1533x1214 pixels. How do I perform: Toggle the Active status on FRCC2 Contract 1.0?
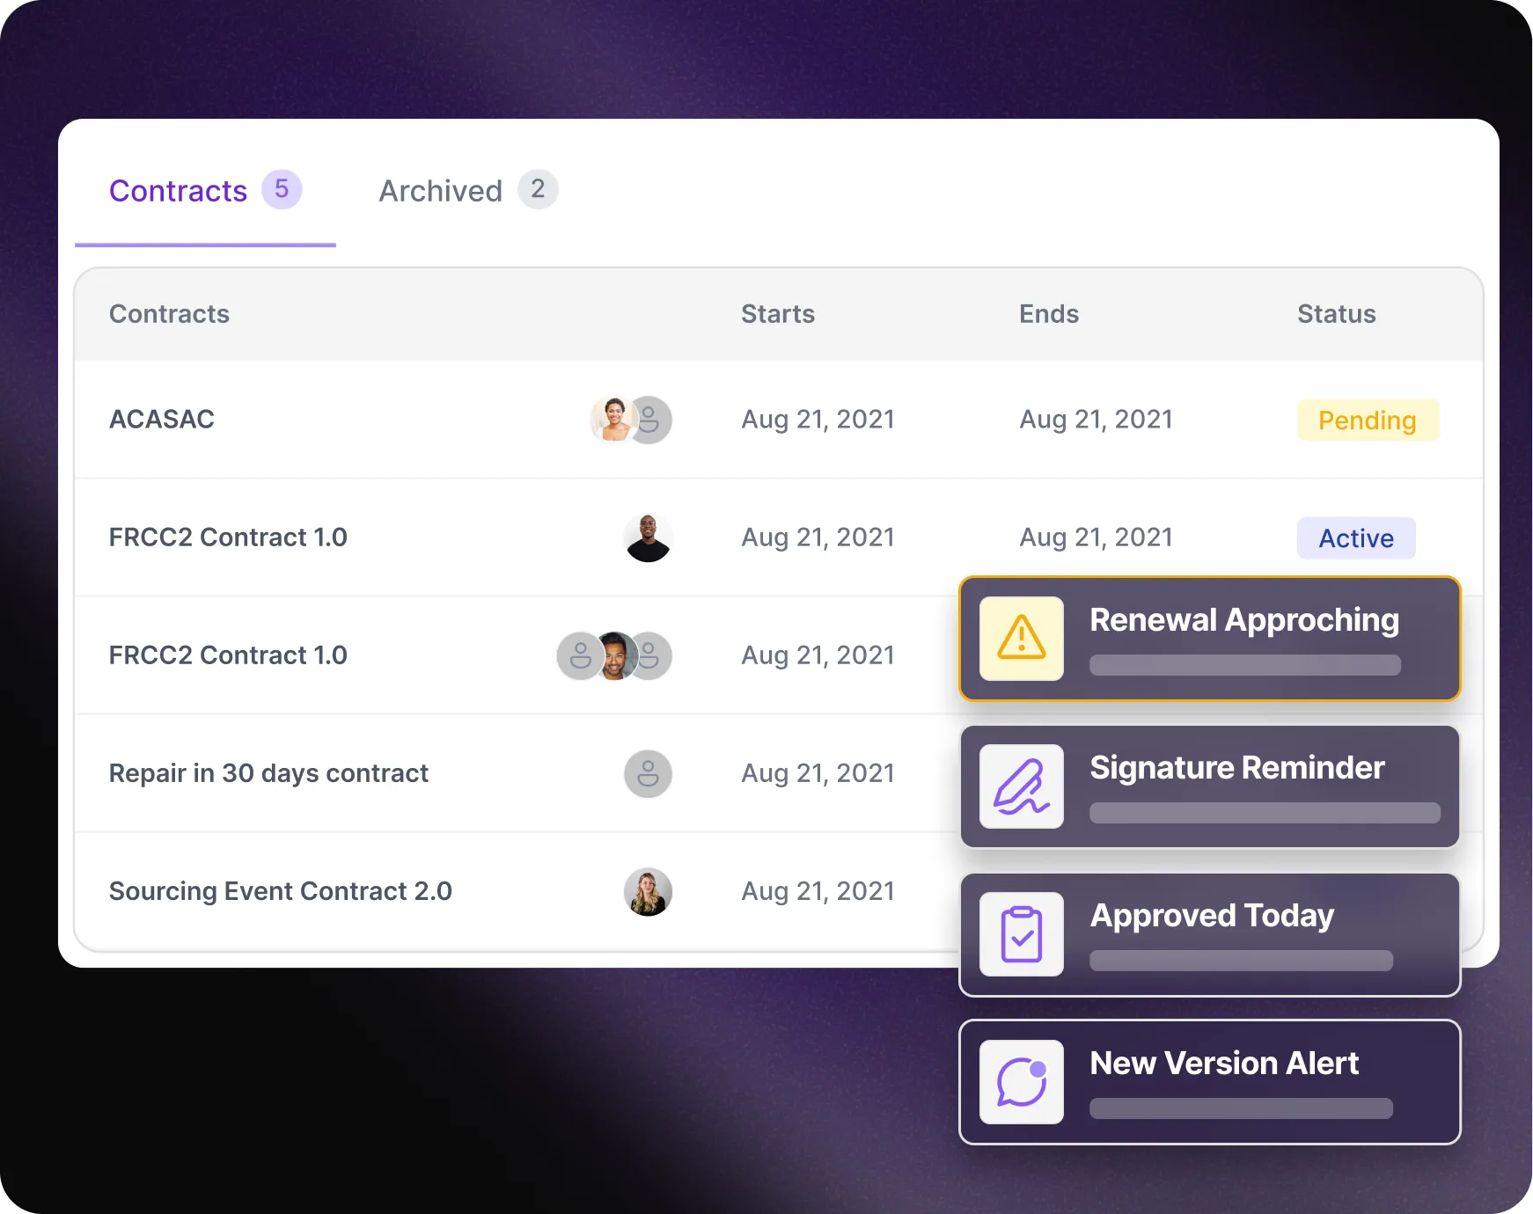[x=1355, y=538]
